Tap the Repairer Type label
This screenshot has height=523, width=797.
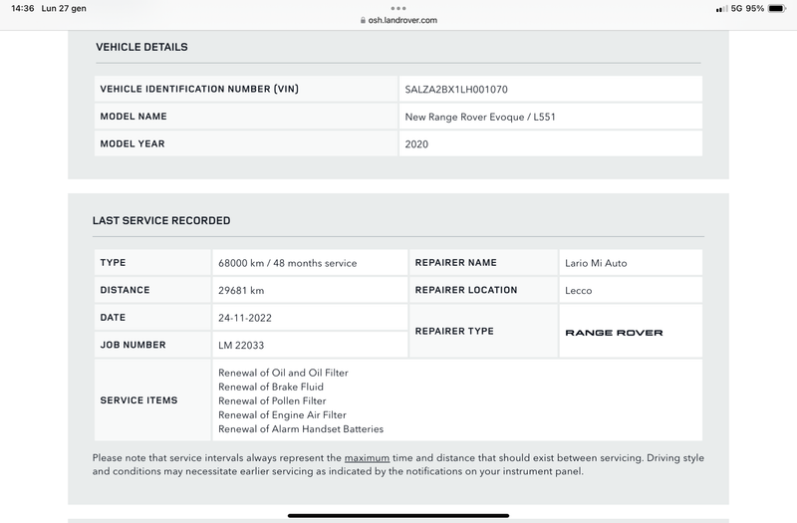[x=454, y=332]
